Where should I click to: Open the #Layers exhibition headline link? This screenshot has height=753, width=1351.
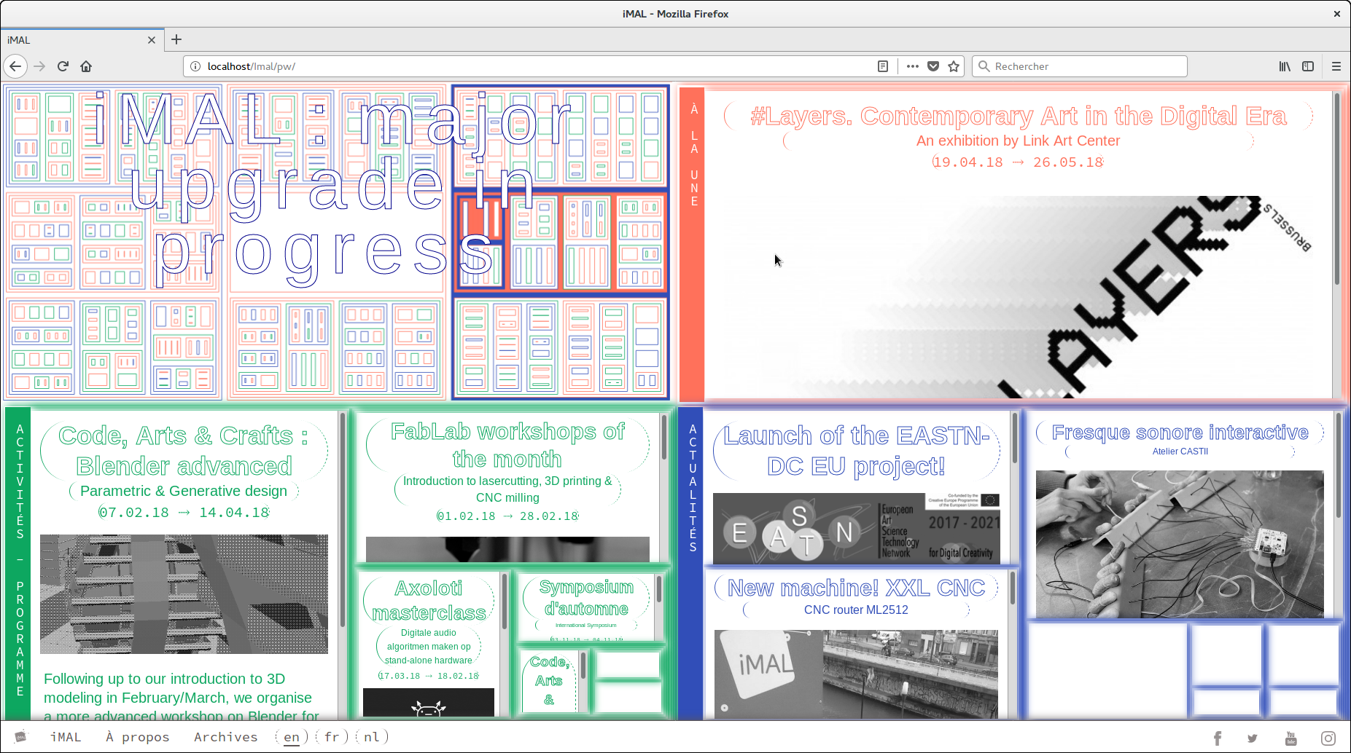(1018, 117)
